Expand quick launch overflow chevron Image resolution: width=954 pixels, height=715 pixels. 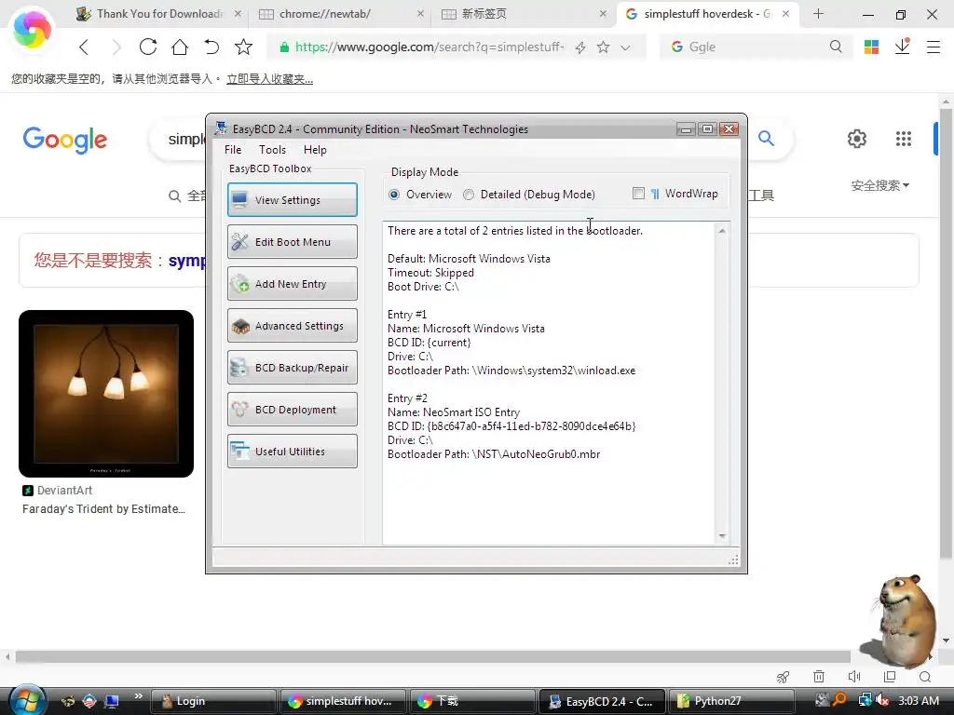tap(138, 696)
